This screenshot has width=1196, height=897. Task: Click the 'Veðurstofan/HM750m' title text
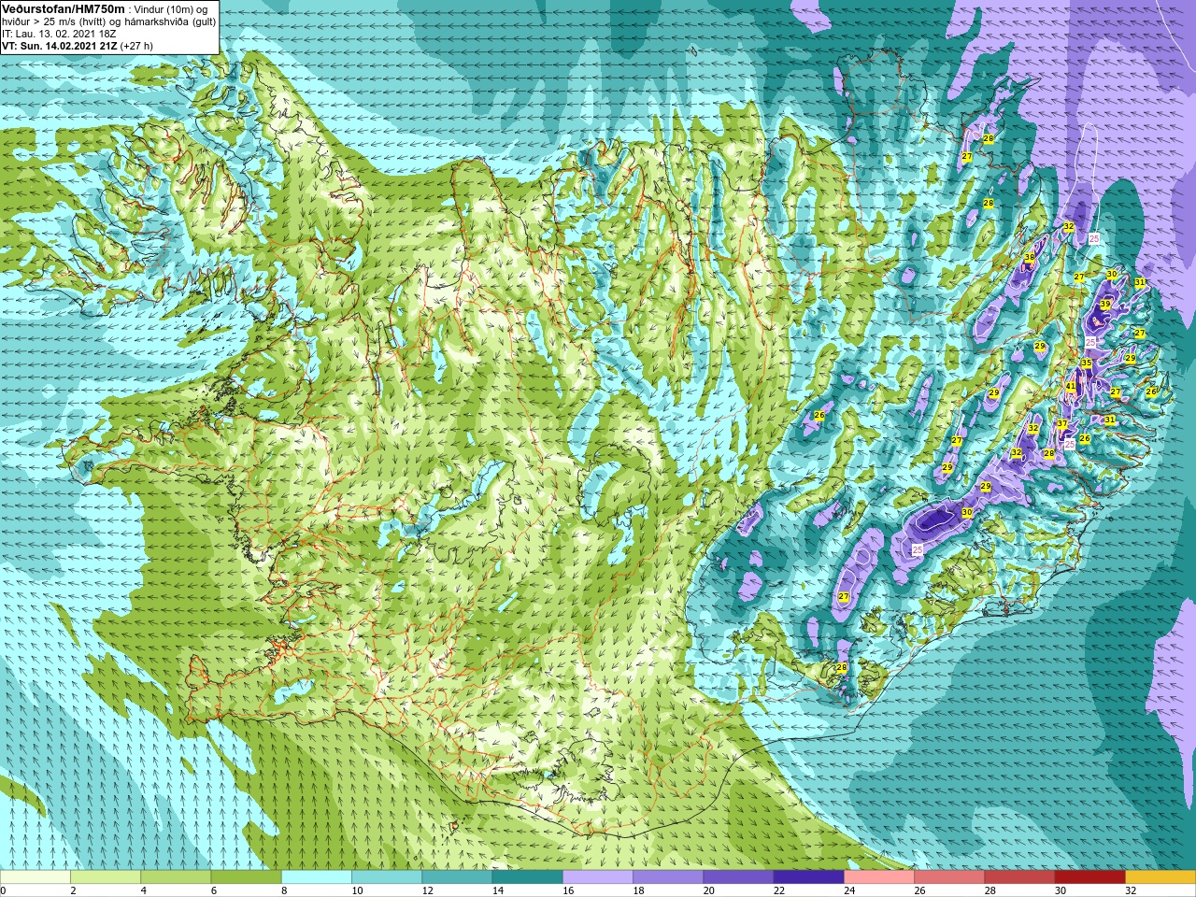pyautogui.click(x=63, y=8)
